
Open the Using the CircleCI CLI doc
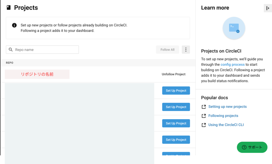tap(226, 125)
